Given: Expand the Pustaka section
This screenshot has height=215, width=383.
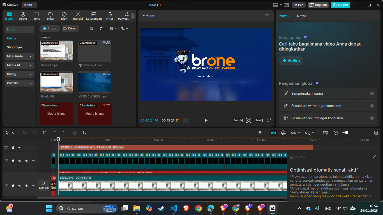Looking at the screenshot, I should click(19, 83).
